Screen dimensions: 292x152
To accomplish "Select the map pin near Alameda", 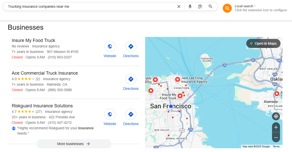I will (277, 94).
